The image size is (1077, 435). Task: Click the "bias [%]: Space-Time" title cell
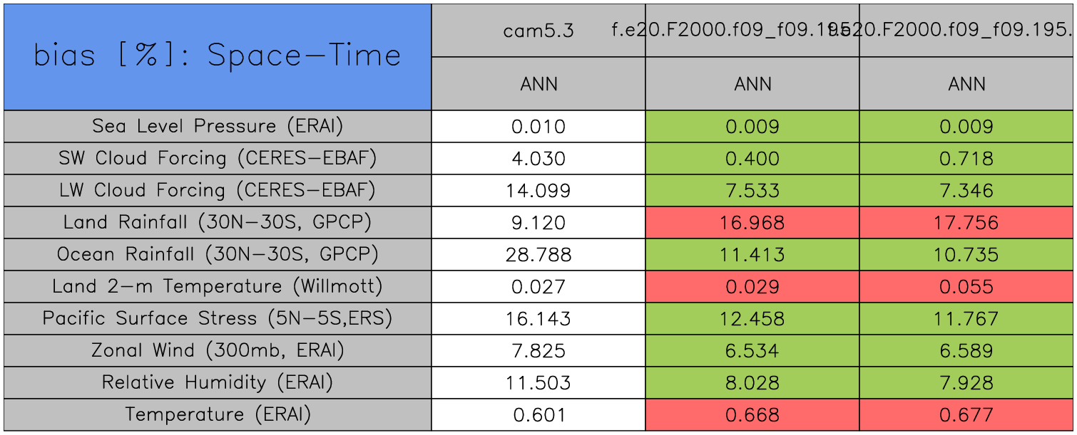(218, 57)
